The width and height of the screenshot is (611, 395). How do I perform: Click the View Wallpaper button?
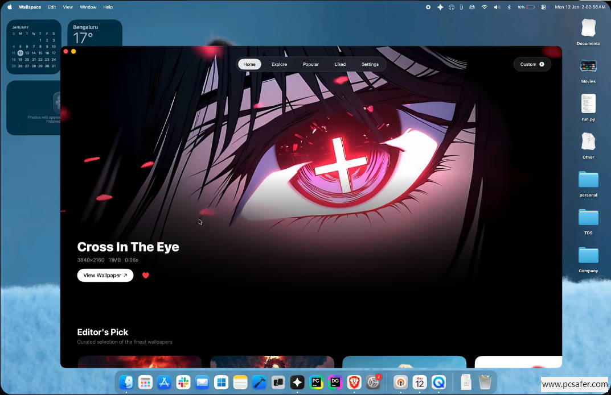[x=105, y=275]
